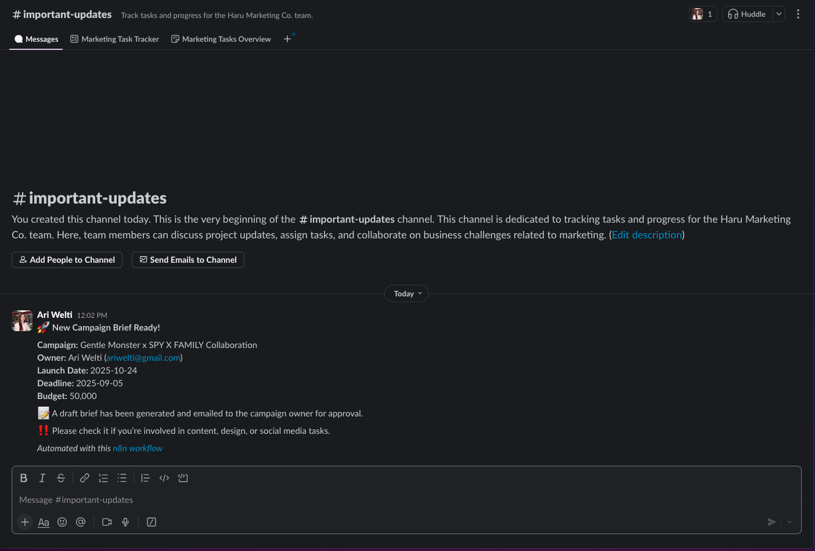The image size is (815, 551).
Task: Switch to Messages tab
Action: pyautogui.click(x=36, y=39)
